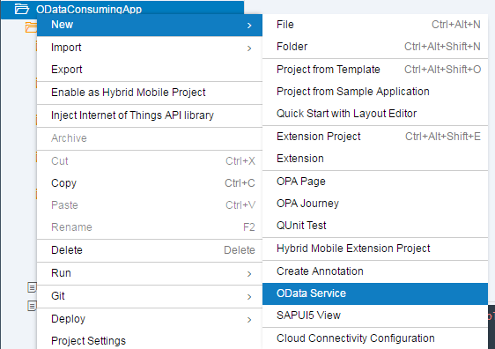Select the Extension submenu item
Image resolution: width=495 pixels, height=349 pixels.
click(x=375, y=159)
